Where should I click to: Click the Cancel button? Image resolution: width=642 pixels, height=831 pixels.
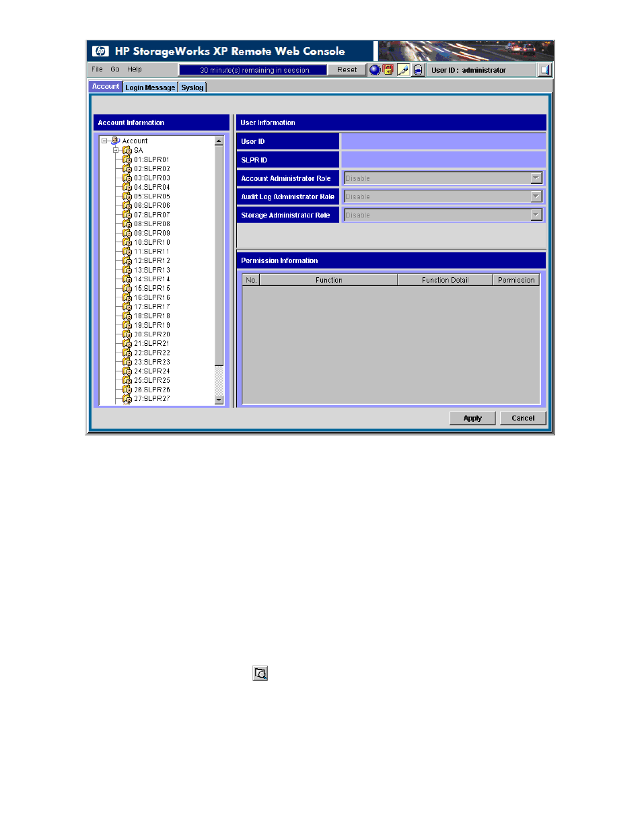pos(523,418)
